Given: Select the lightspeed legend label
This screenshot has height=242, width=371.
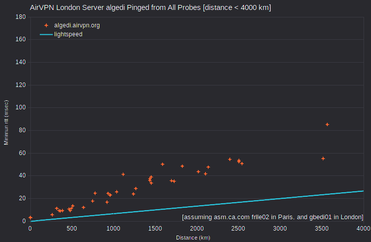Looking at the screenshot, I should [68, 34].
